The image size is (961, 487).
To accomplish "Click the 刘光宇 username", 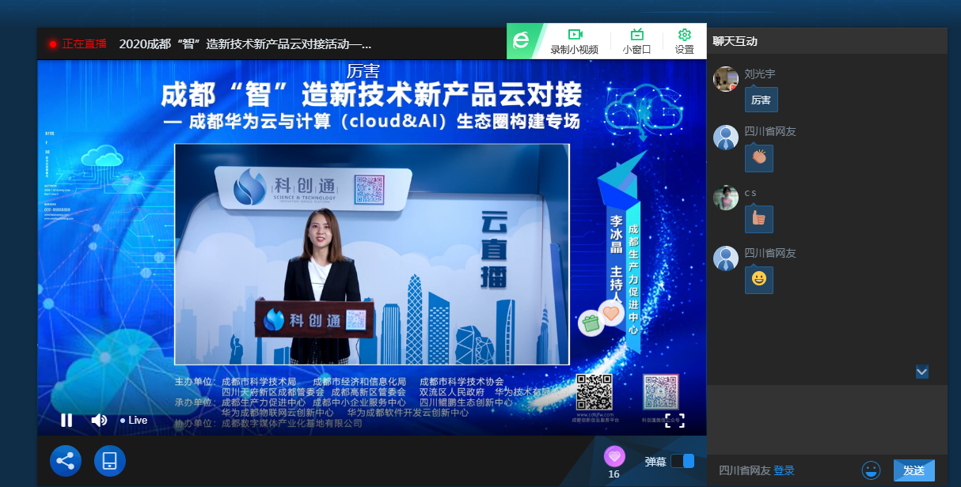I will (760, 74).
